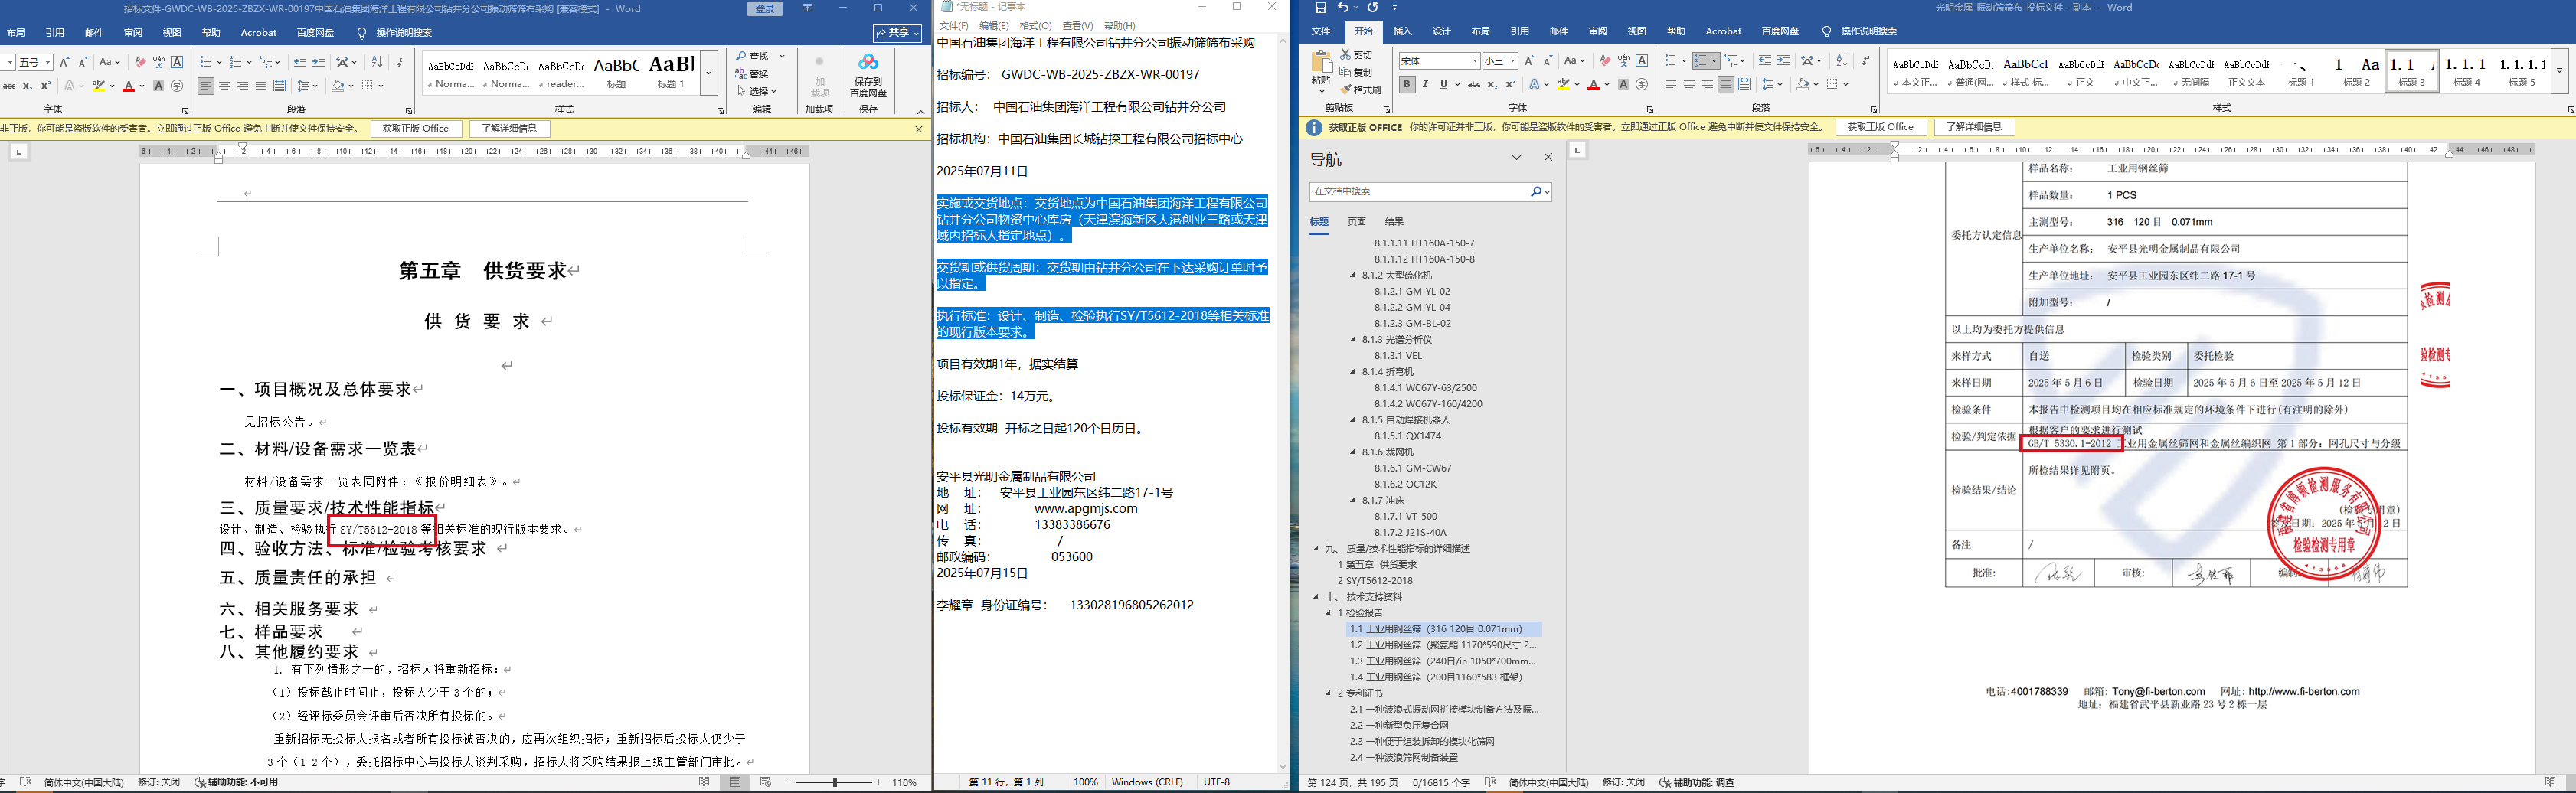
Task: Select Format Painter in right Word ribbon
Action: [1361, 89]
